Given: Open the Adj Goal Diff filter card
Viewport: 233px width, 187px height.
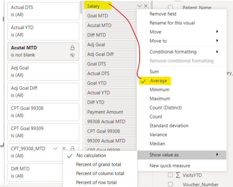Looking at the screenshot, I should (x=43, y=92).
